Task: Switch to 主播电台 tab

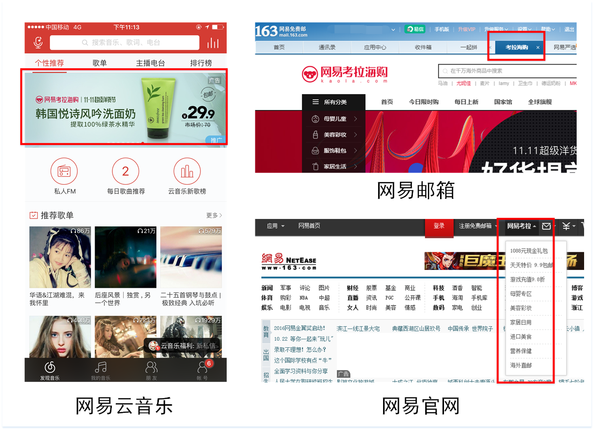Action: click(x=150, y=63)
